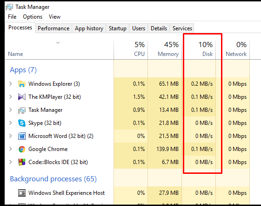Switch to the Users tab
261x206 pixels.
(x=139, y=28)
